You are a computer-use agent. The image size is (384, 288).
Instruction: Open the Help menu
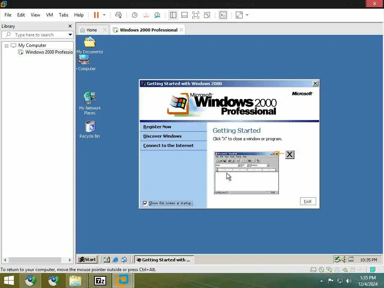coord(79,15)
